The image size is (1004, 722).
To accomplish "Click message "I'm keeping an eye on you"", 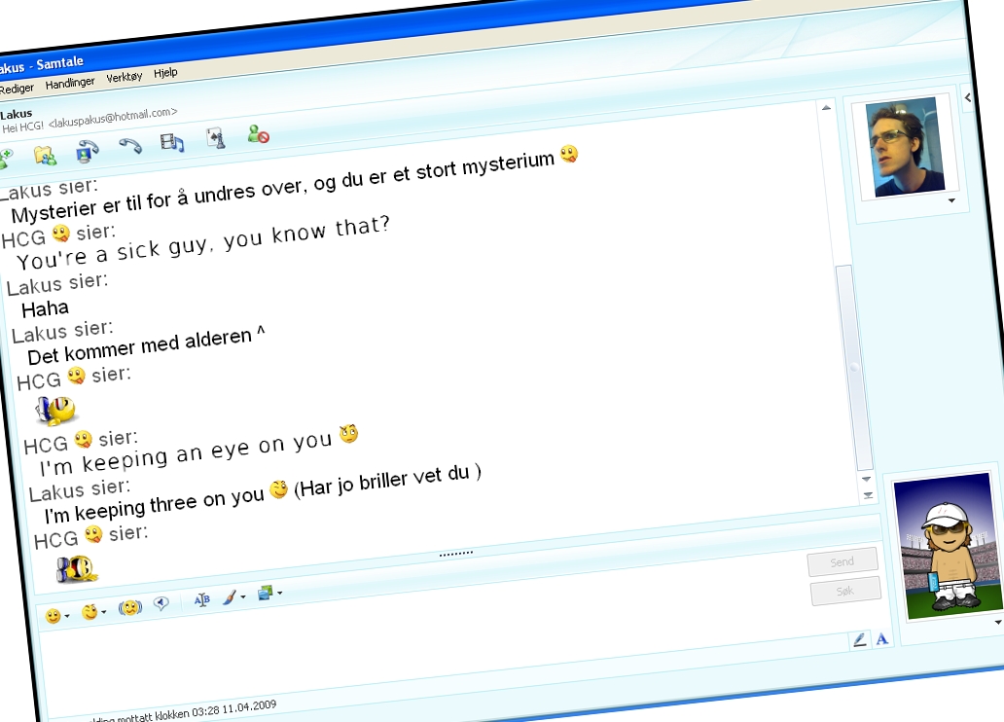I will pyautogui.click(x=186, y=453).
